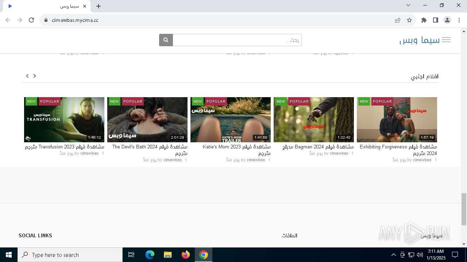
Task: Go to previous carousel slide arrow
Action: [x=27, y=76]
